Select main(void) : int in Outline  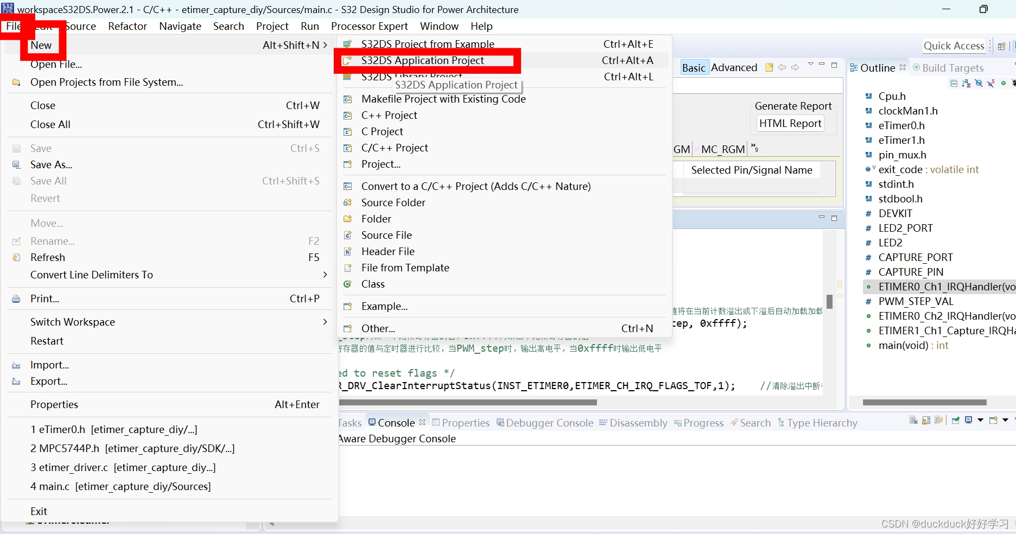tap(913, 345)
